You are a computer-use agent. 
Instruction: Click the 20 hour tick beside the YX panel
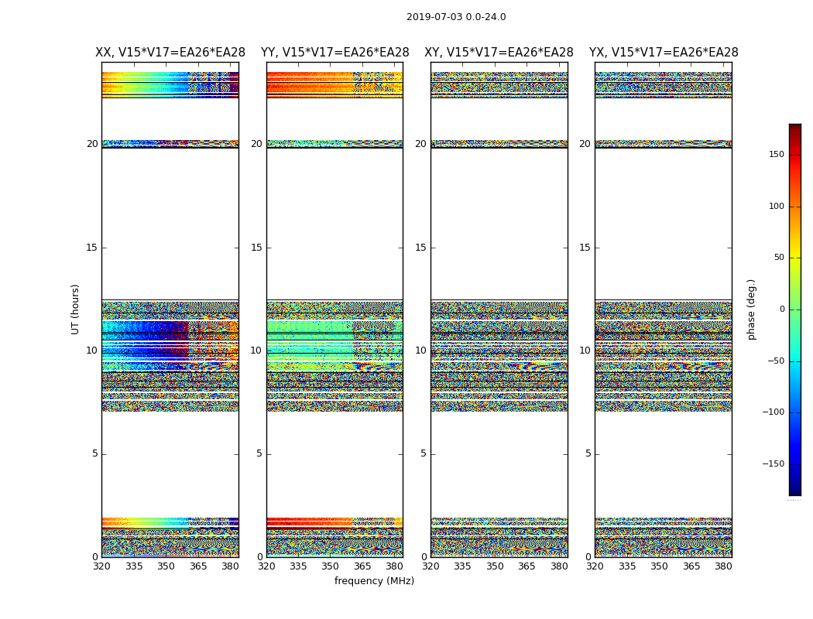pos(585,144)
